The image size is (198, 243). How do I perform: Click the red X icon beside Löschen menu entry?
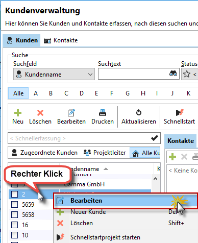coord(60,223)
